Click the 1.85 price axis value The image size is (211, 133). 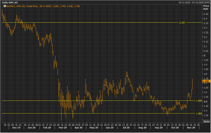point(206,69)
